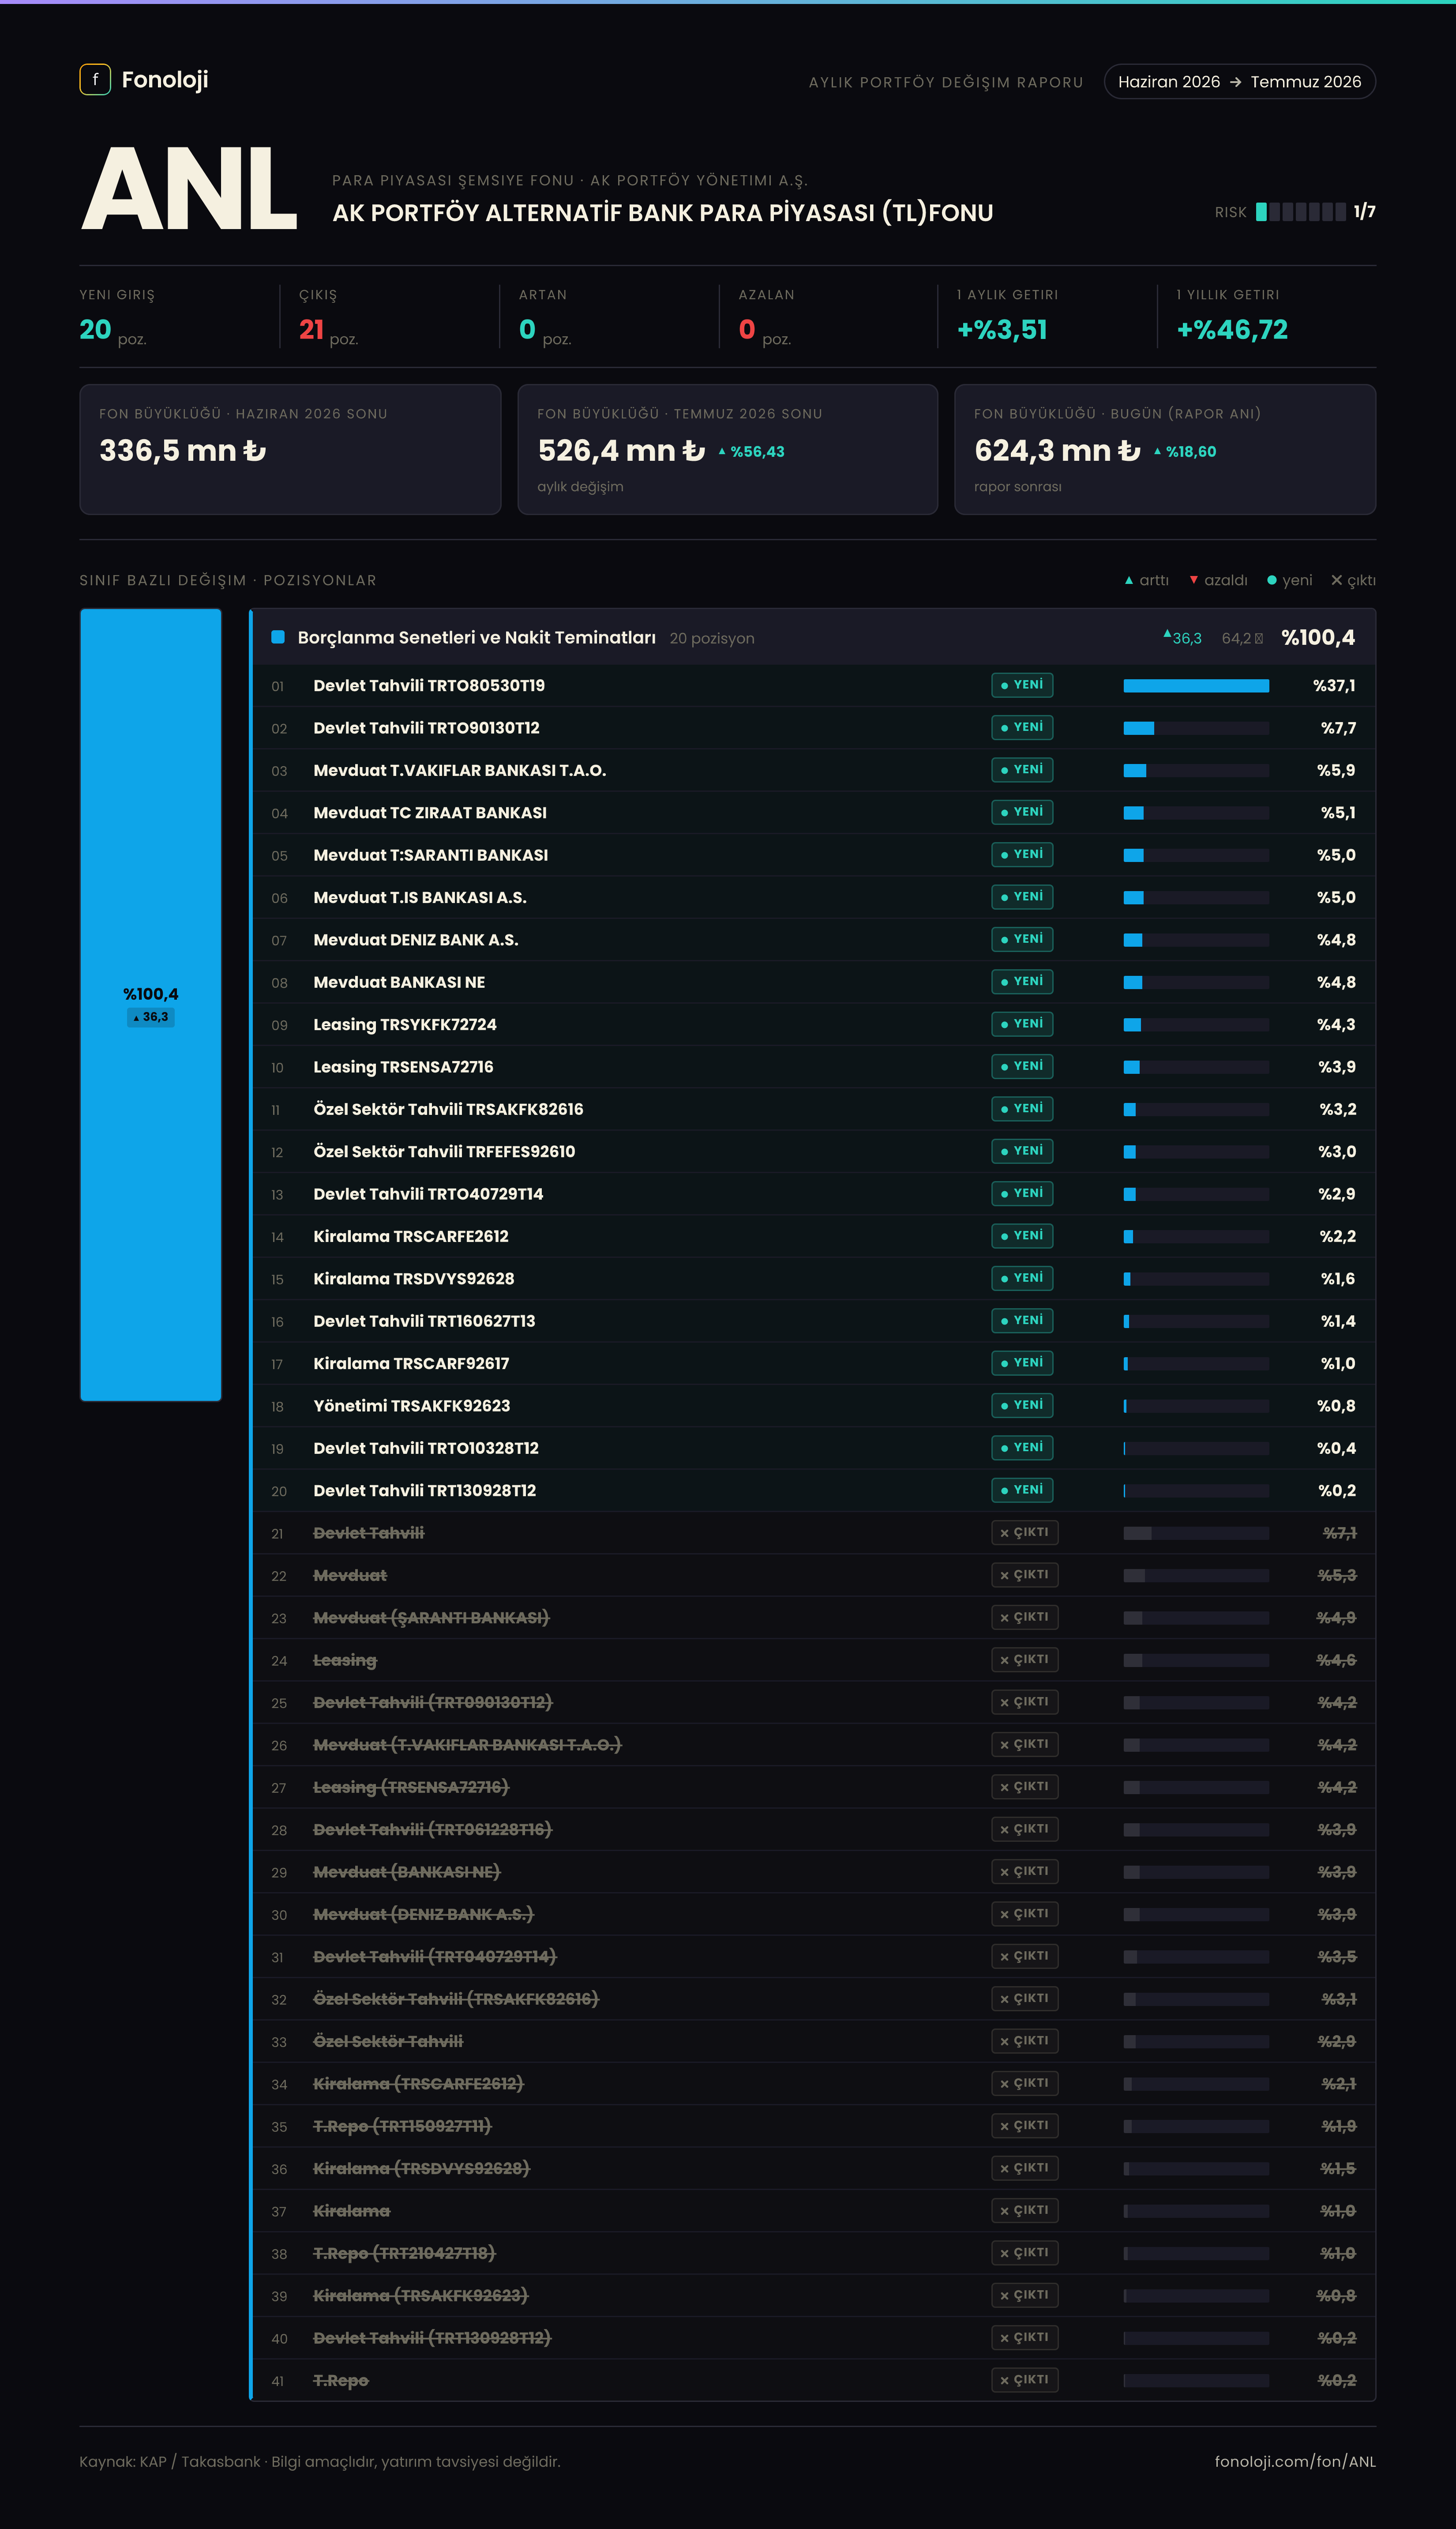1456x2529 pixels.
Task: Click the red 'azaldı' legend triangle
Action: pos(1193,580)
